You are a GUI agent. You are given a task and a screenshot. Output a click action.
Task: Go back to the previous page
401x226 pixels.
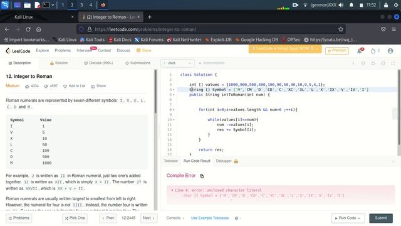tap(7, 30)
